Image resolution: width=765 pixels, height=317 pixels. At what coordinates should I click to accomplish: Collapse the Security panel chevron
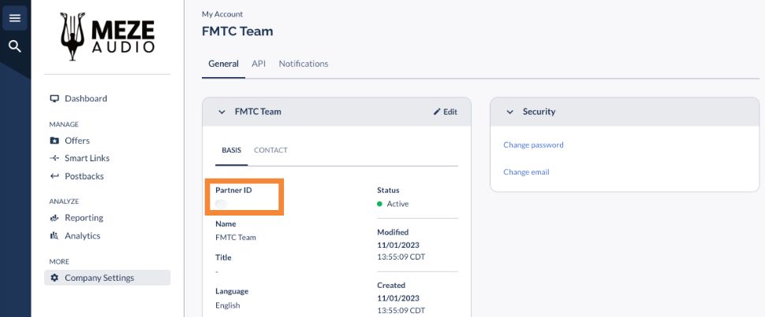[509, 112]
